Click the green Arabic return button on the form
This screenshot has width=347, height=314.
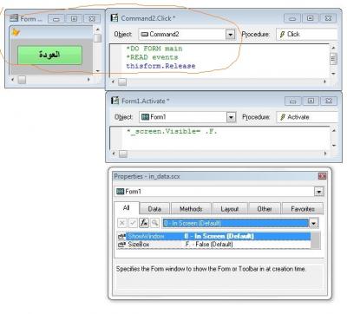point(49,55)
